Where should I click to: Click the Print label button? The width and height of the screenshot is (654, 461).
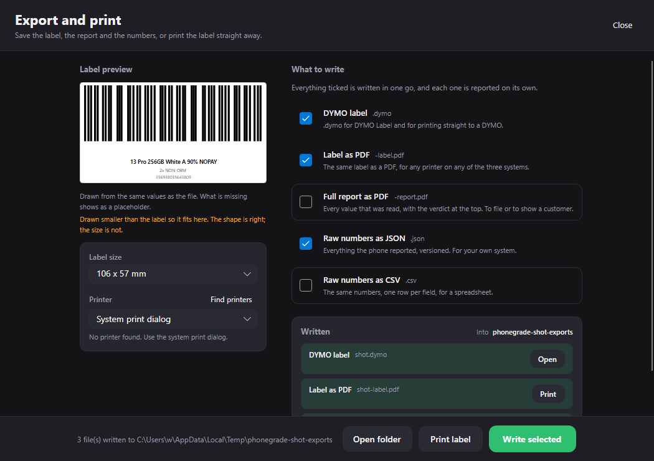(450, 439)
